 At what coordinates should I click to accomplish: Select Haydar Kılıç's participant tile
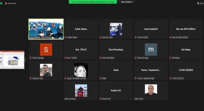point(46,70)
